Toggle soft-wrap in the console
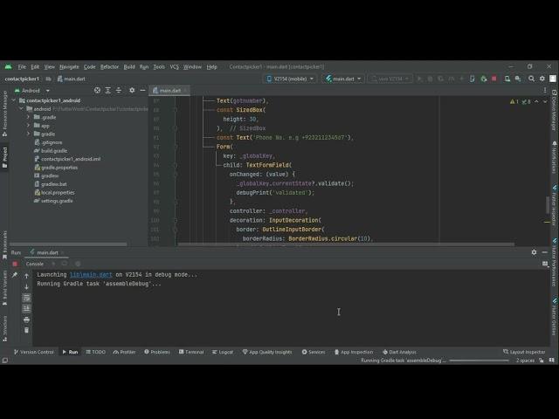Screen dimensions: 559x419 (x=26, y=298)
